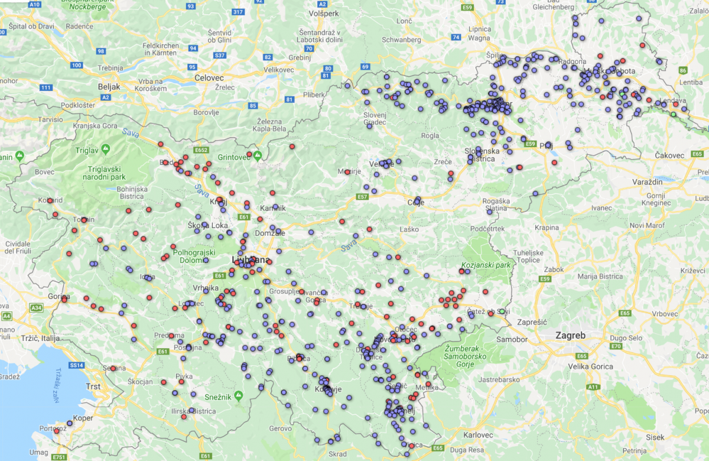Click the E652 road shield
Image resolution: width=709 pixels, height=461 pixels.
[202, 150]
